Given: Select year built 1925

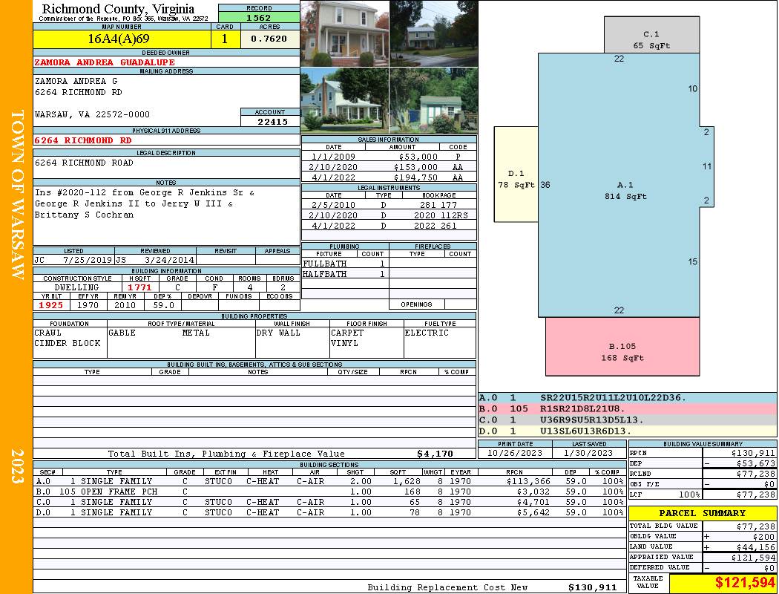Looking at the screenshot, I should 51,305.
